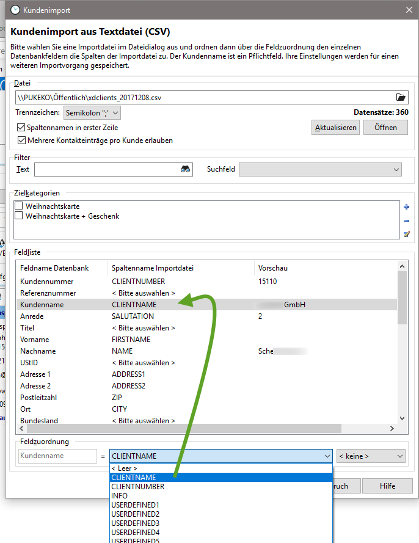Click the binoculars search icon in Filter

click(x=186, y=169)
